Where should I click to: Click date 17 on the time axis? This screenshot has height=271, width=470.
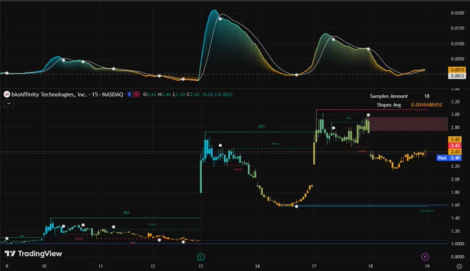(x=314, y=266)
